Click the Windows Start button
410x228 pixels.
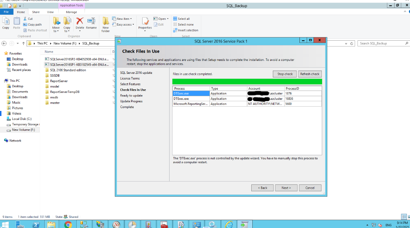click(x=5, y=225)
